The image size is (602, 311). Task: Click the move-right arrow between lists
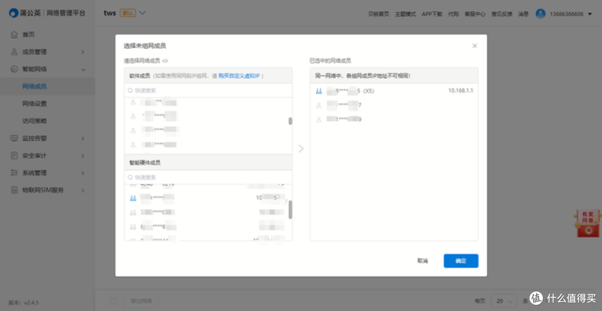[301, 149]
